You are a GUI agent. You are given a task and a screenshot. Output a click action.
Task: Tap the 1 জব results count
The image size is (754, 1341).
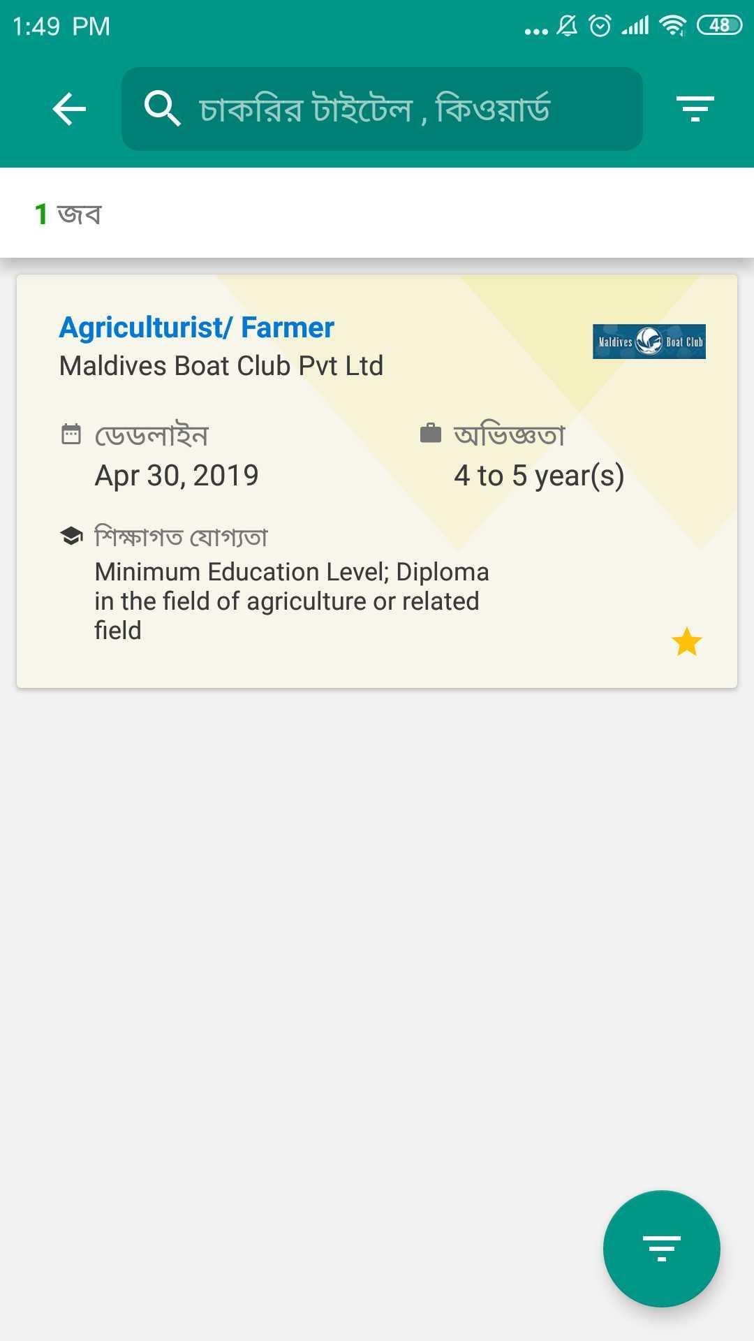pos(68,214)
